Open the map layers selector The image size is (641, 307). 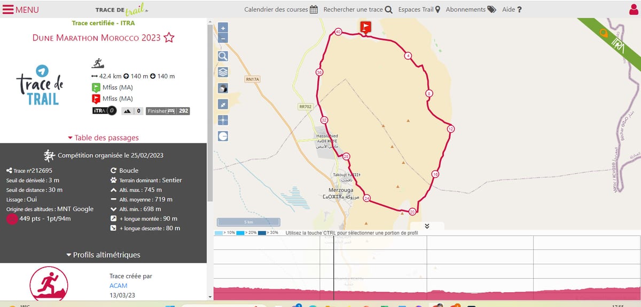(x=223, y=71)
